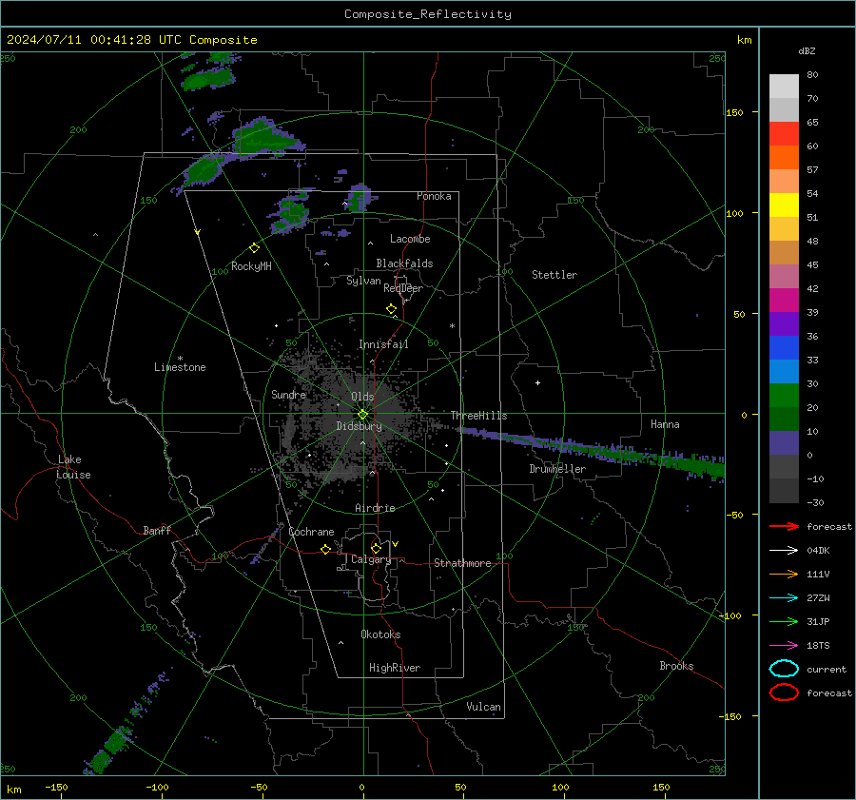Click the -100 value on bottom km axis
This screenshot has width=856, height=800.
[x=157, y=787]
